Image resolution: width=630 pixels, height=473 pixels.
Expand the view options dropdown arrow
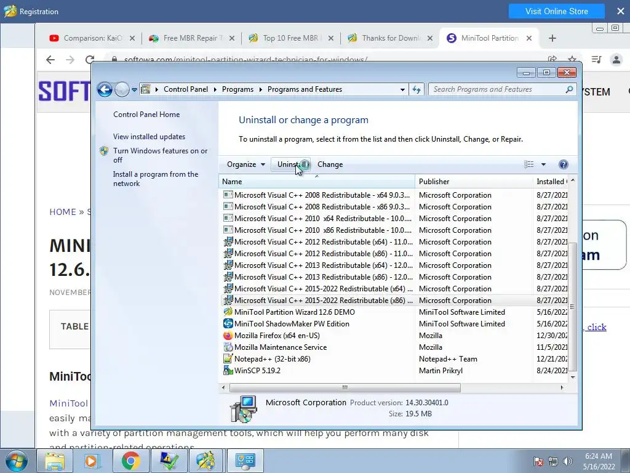click(543, 164)
